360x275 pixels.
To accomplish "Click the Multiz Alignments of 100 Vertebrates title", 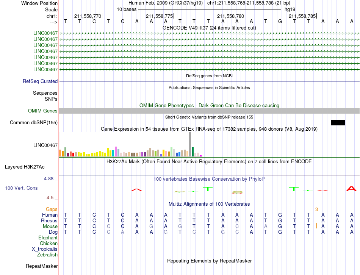I will 209,204.
